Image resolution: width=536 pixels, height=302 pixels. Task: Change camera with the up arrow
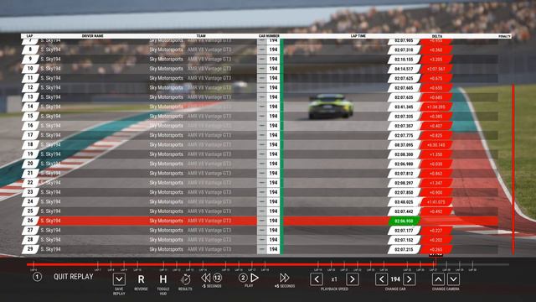[x=438, y=279]
